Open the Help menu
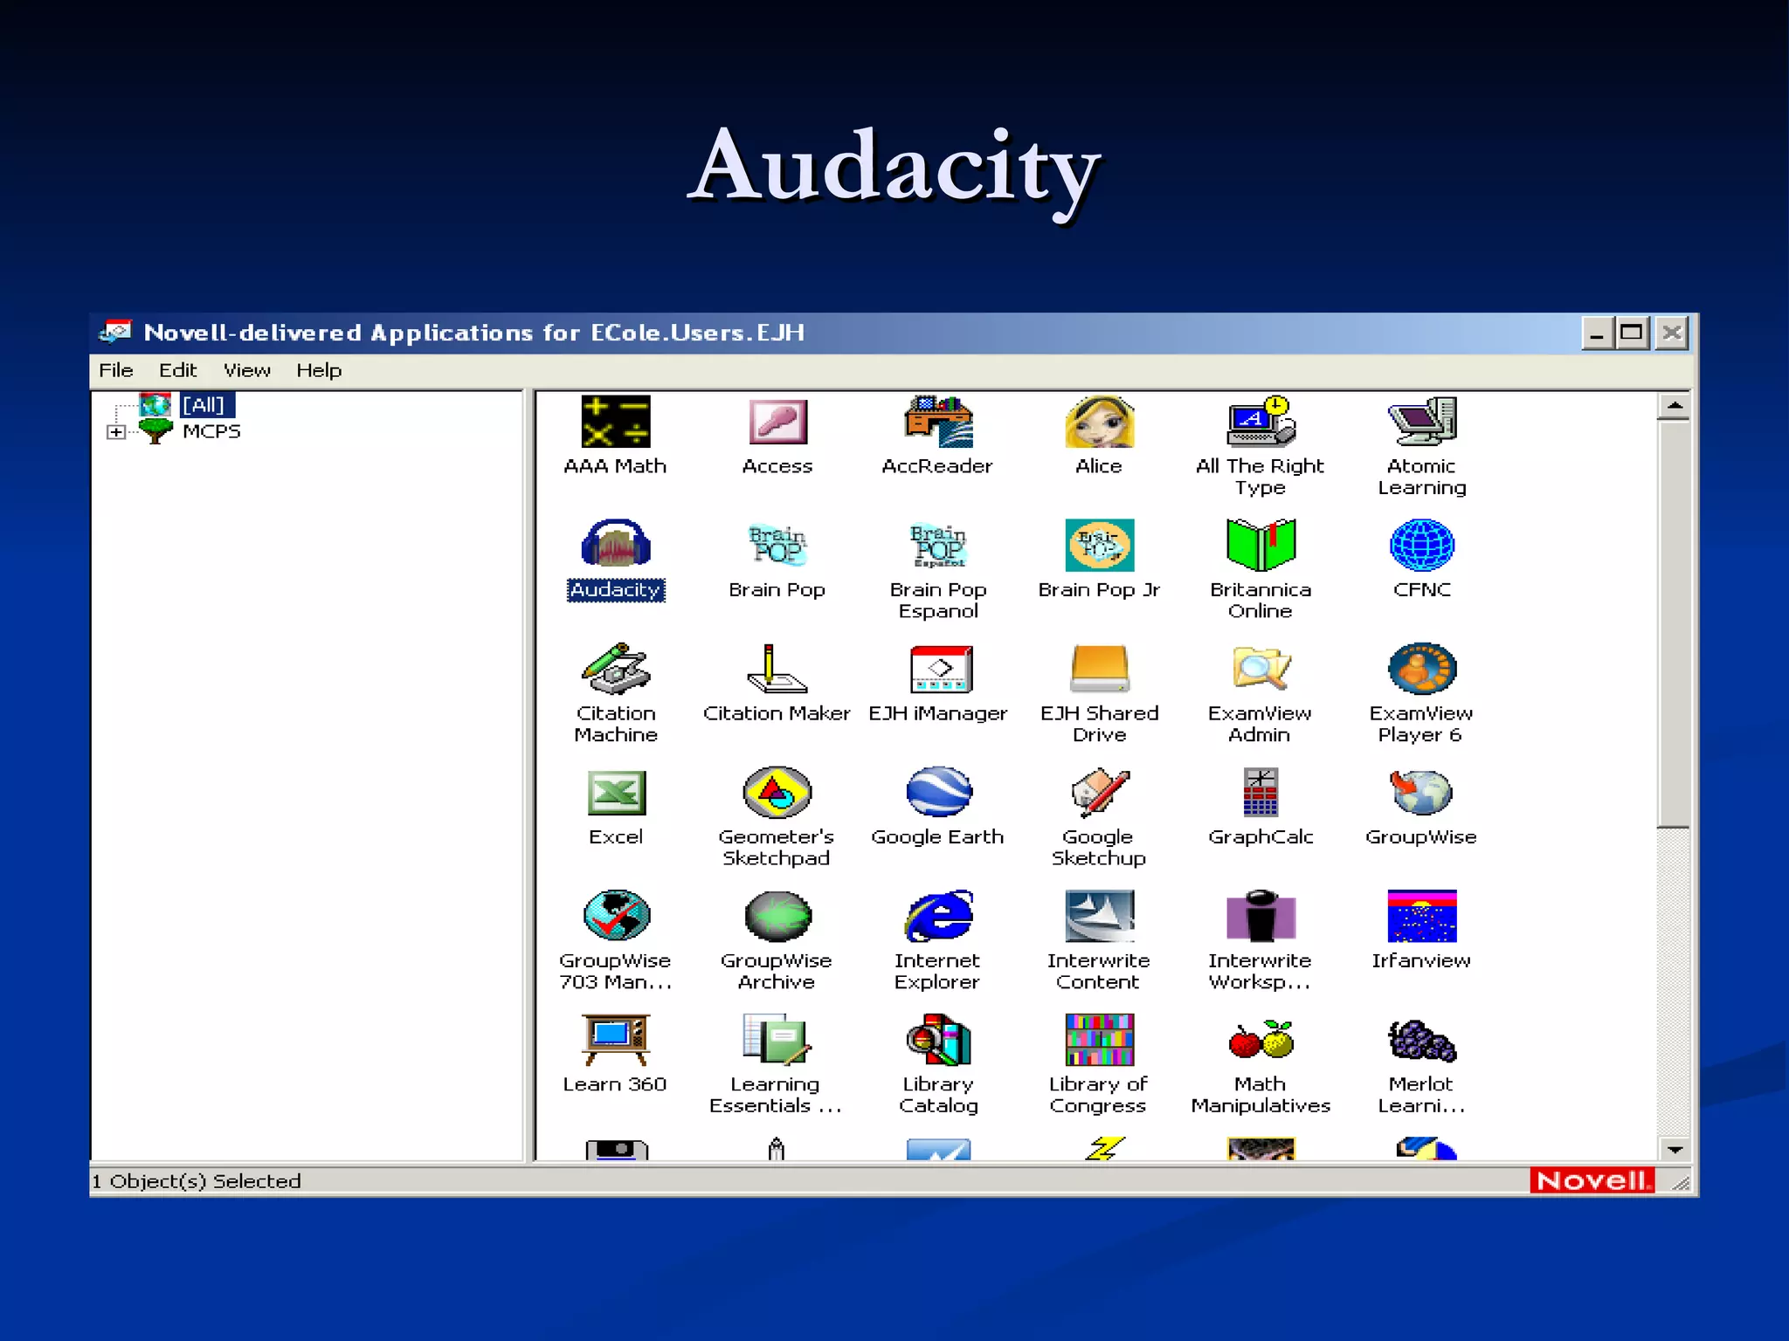 tap(318, 370)
